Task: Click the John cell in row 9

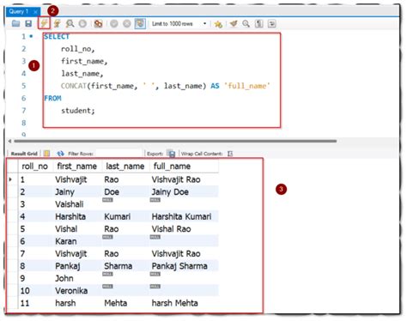Action: [77, 278]
